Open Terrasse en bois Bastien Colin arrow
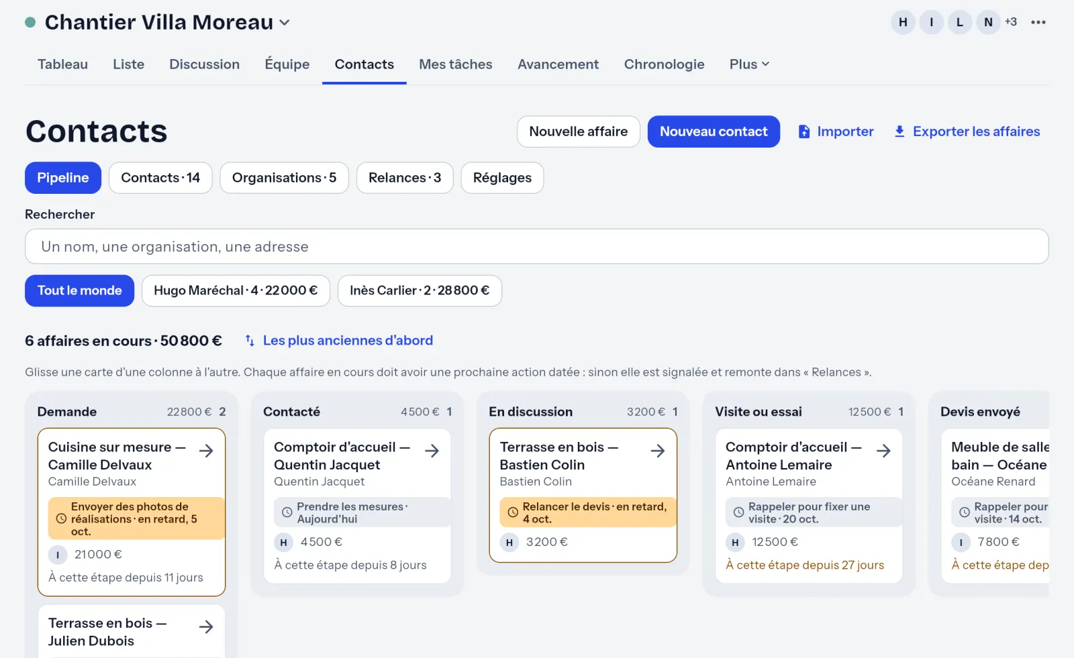The width and height of the screenshot is (1074, 658). click(x=658, y=451)
